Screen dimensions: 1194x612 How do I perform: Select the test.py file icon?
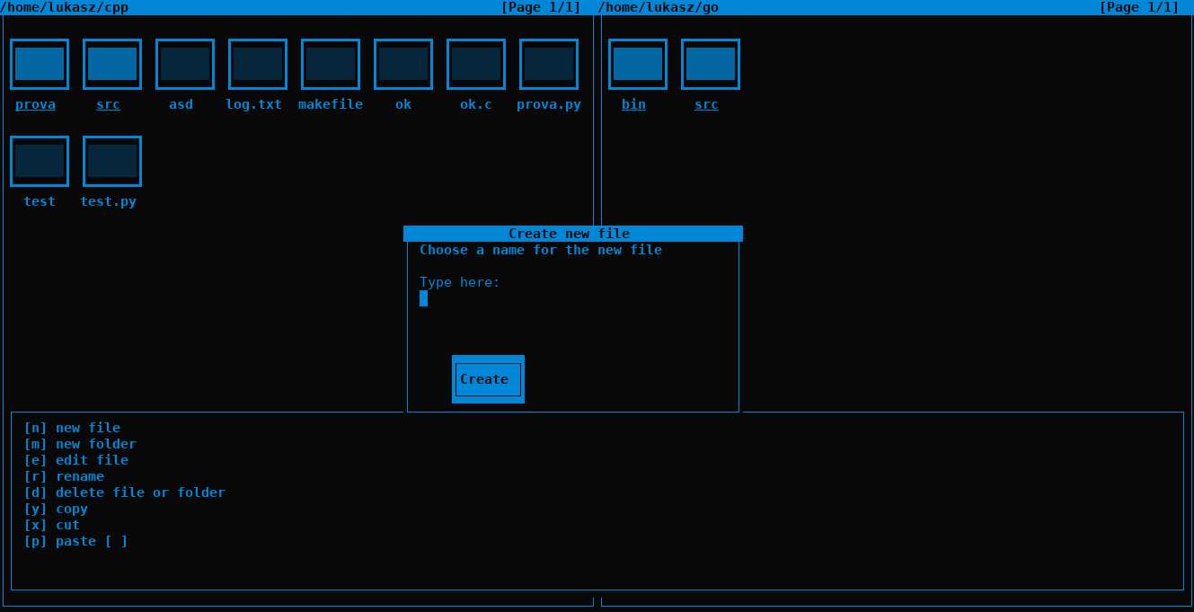pyautogui.click(x=111, y=161)
